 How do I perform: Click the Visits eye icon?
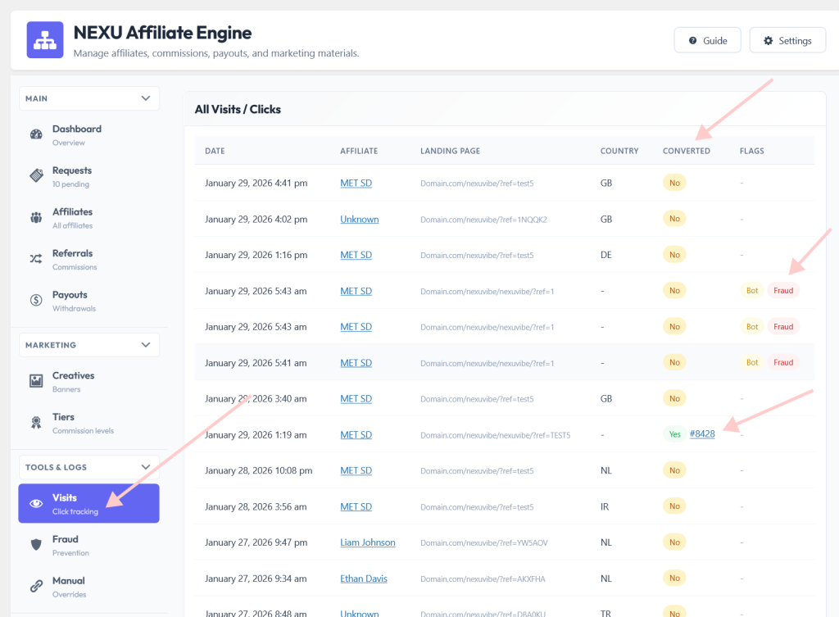pyautogui.click(x=36, y=504)
